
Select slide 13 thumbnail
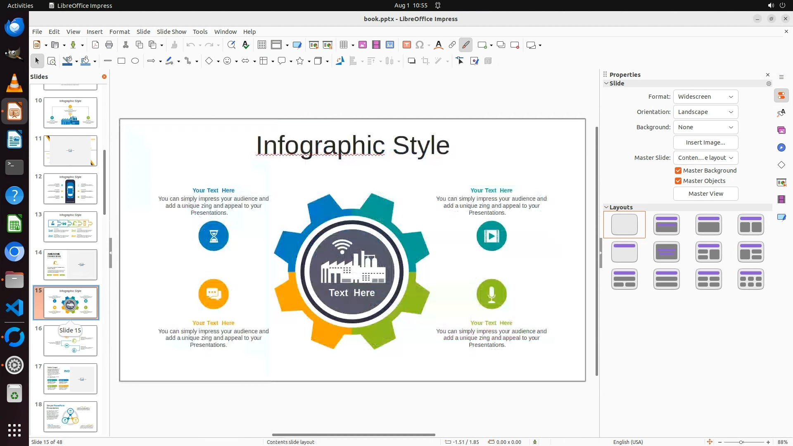[70, 227]
